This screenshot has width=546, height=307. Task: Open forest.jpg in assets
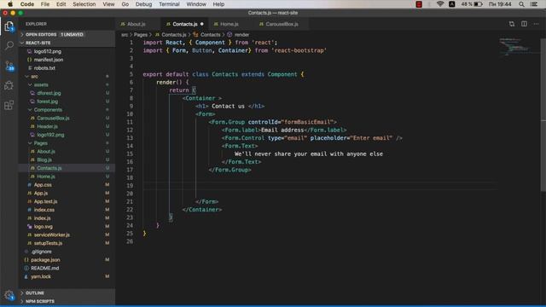coord(67,101)
